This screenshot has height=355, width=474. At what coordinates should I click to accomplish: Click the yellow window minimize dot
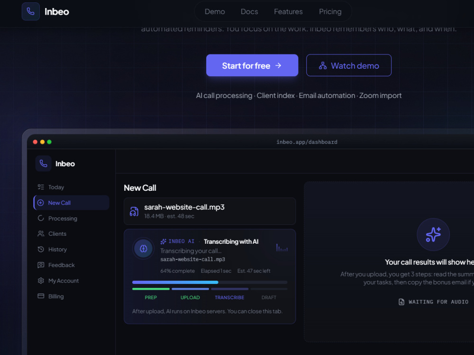(x=42, y=142)
